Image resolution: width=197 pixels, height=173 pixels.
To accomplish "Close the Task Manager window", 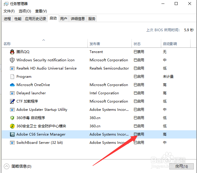I will pyautogui.click(x=190, y=4).
